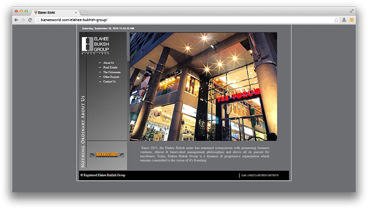Screen dimensions: 368x209
Task: Open the Contact Us link
Action: tap(109, 82)
